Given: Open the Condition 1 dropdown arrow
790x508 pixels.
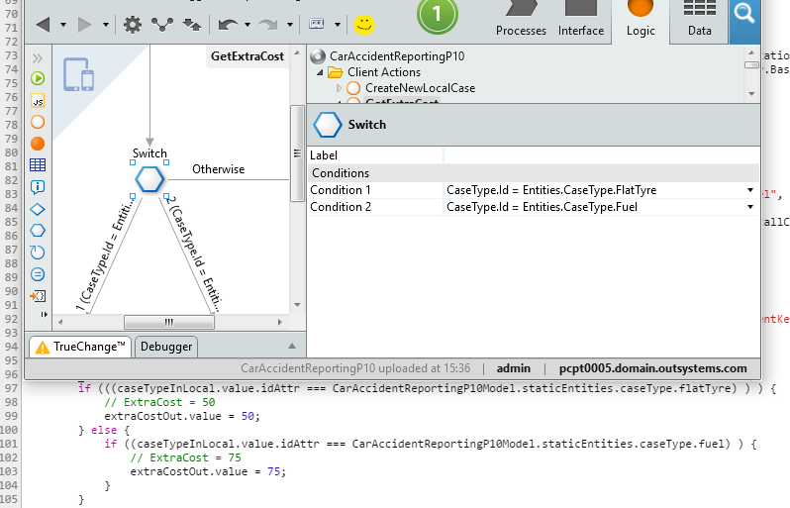Looking at the screenshot, I should 750,190.
